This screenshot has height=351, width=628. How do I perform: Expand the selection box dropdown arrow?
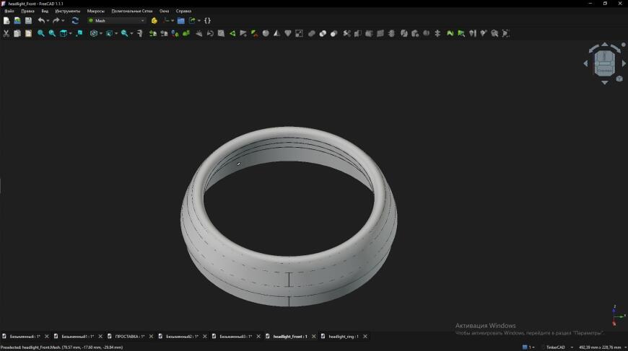[116, 34]
